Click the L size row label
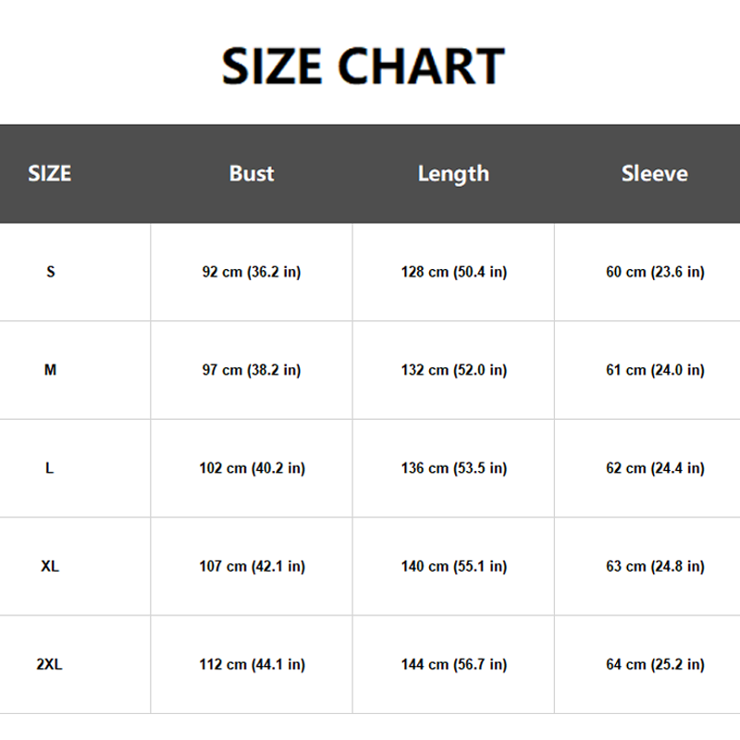This screenshot has width=740, height=740. [50, 468]
